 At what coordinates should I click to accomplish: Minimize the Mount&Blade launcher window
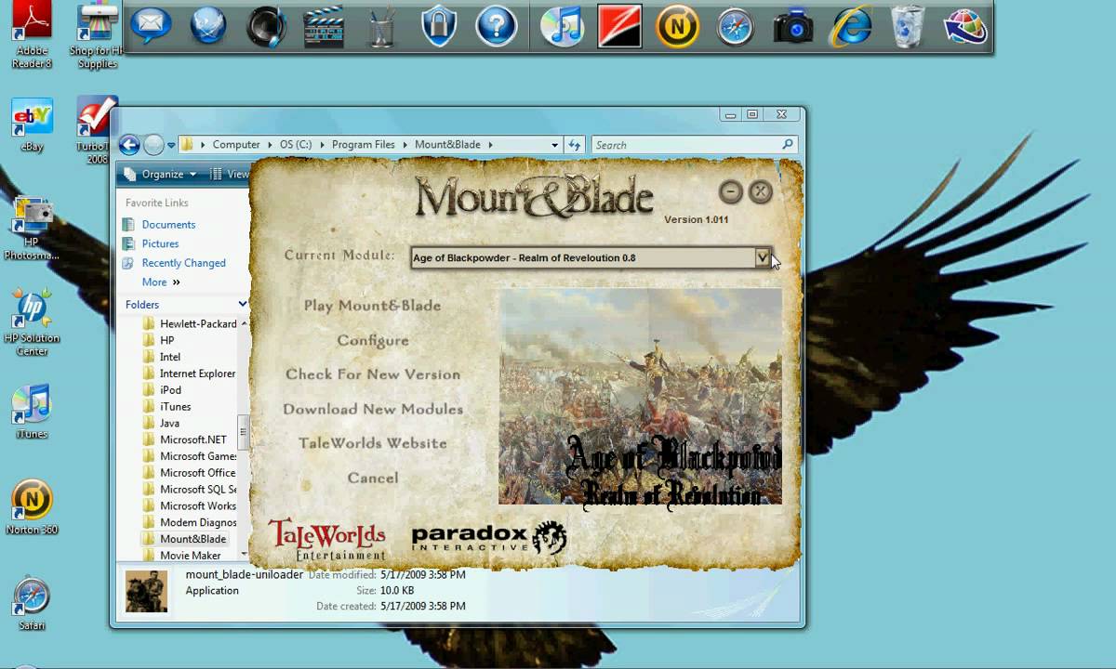(731, 192)
